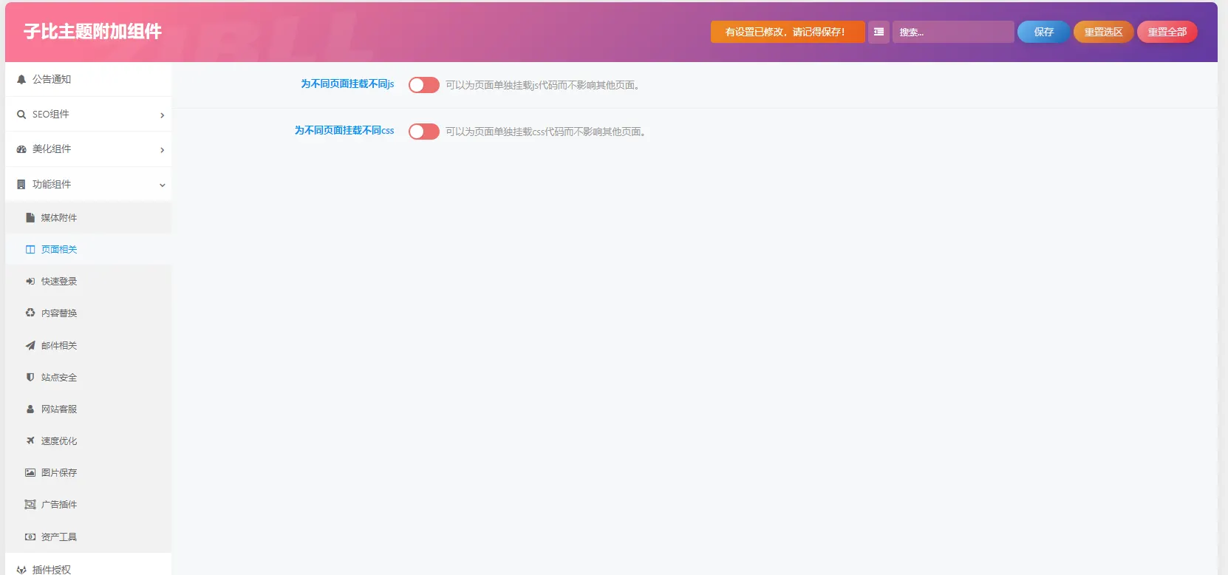The height and width of the screenshot is (575, 1228).
Task: Enable the 为不同页面挂载不同js switch
Action: 424,85
